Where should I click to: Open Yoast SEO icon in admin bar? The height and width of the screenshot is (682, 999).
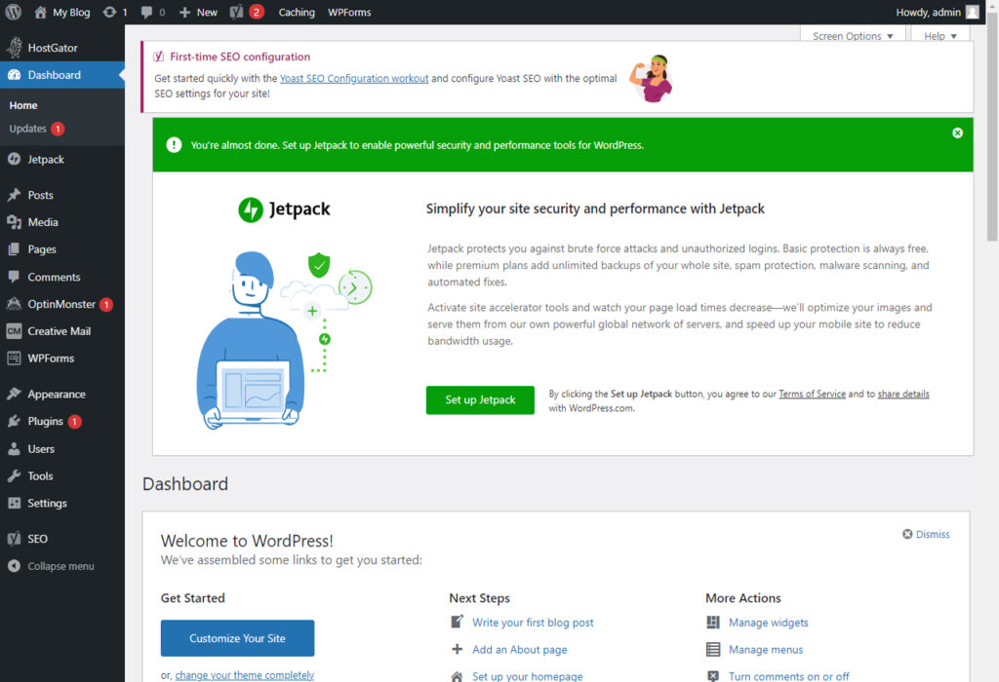point(236,12)
